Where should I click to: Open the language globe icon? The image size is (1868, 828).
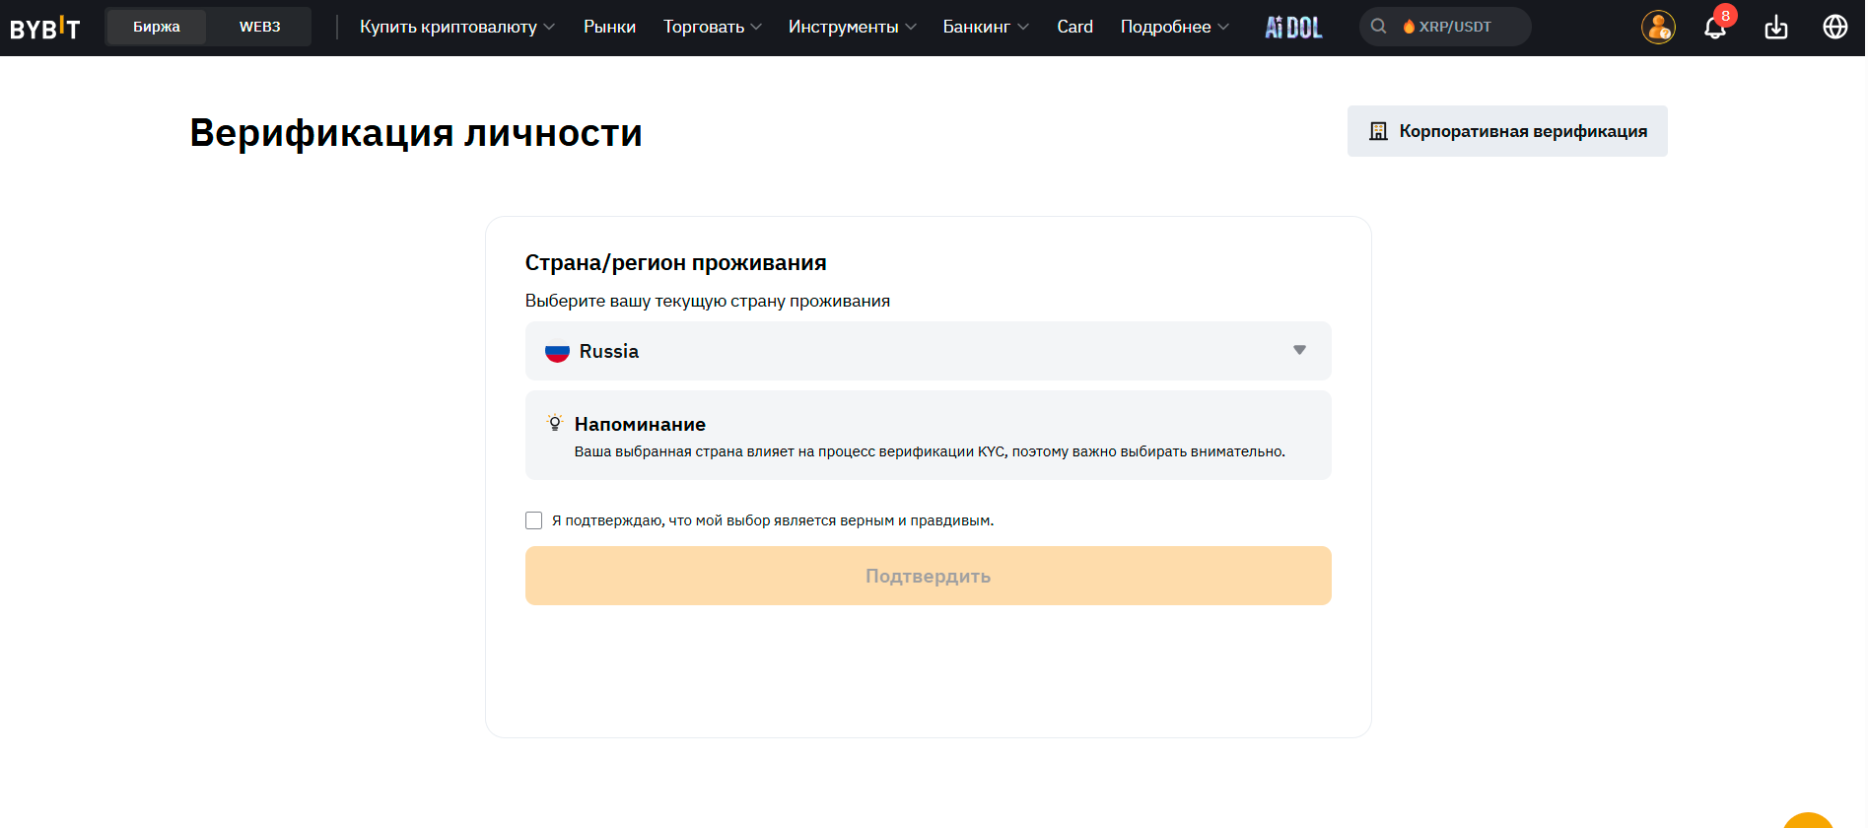(1834, 28)
